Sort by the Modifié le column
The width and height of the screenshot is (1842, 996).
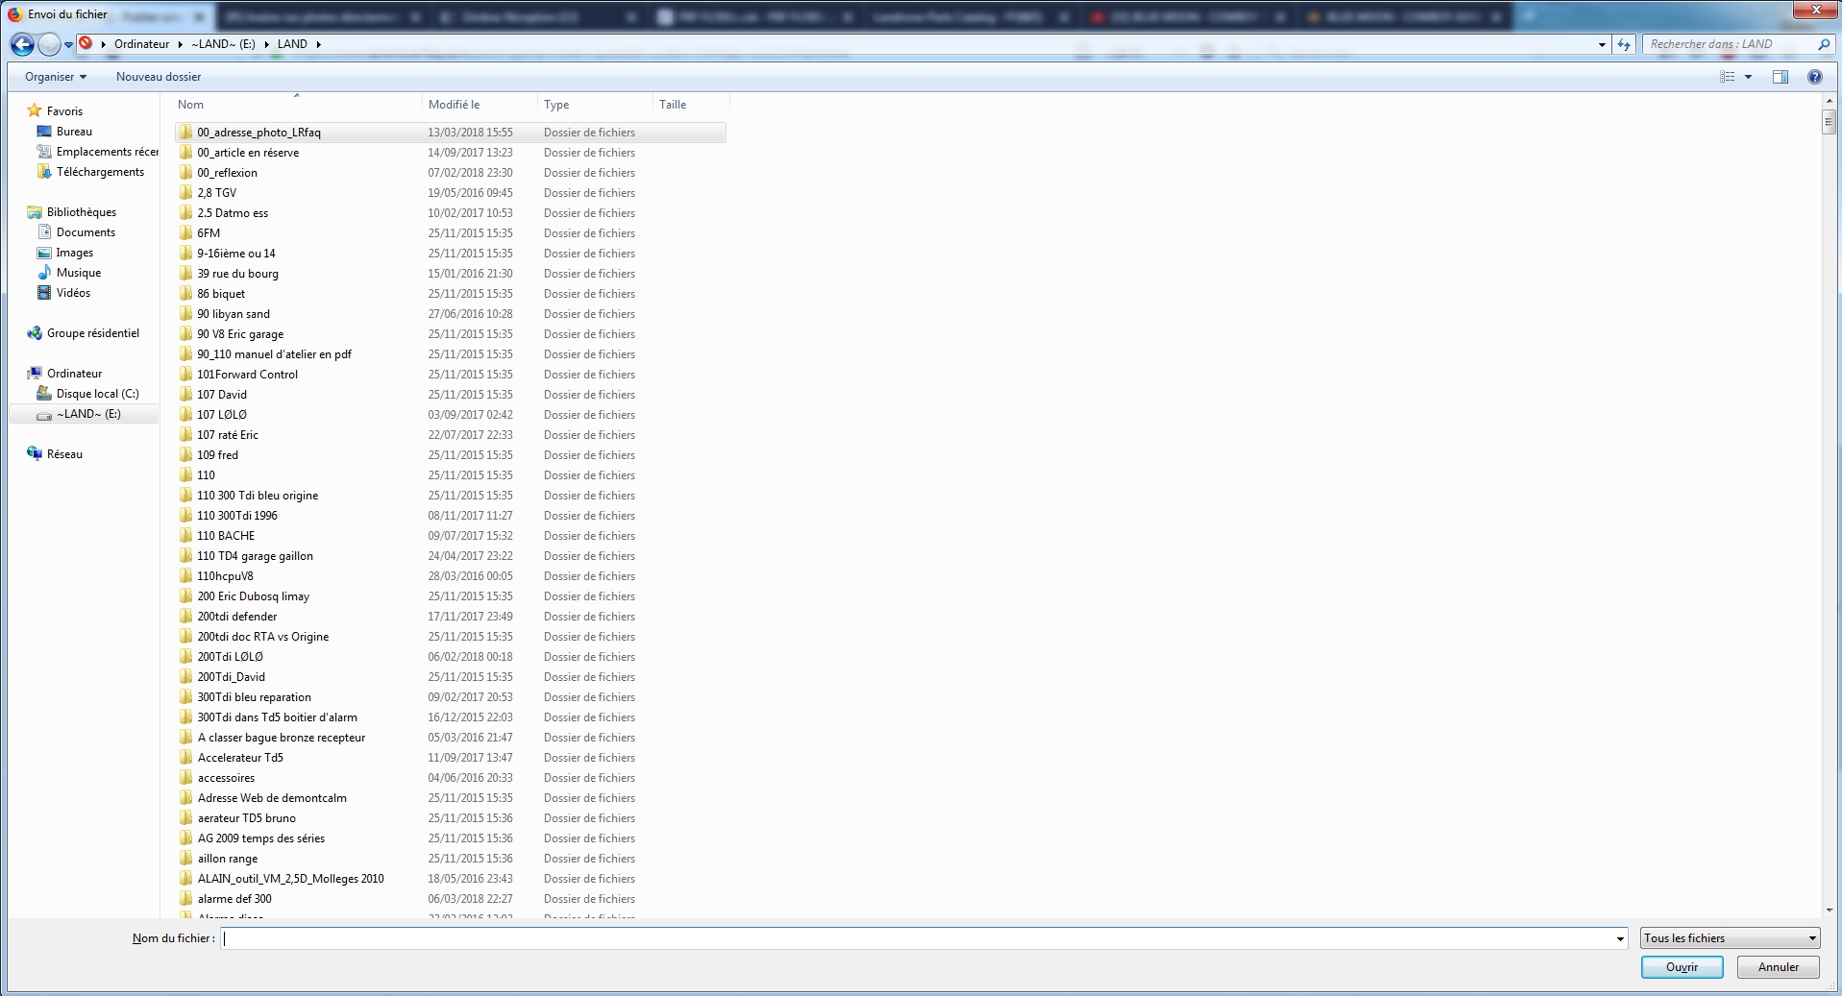pyautogui.click(x=454, y=105)
